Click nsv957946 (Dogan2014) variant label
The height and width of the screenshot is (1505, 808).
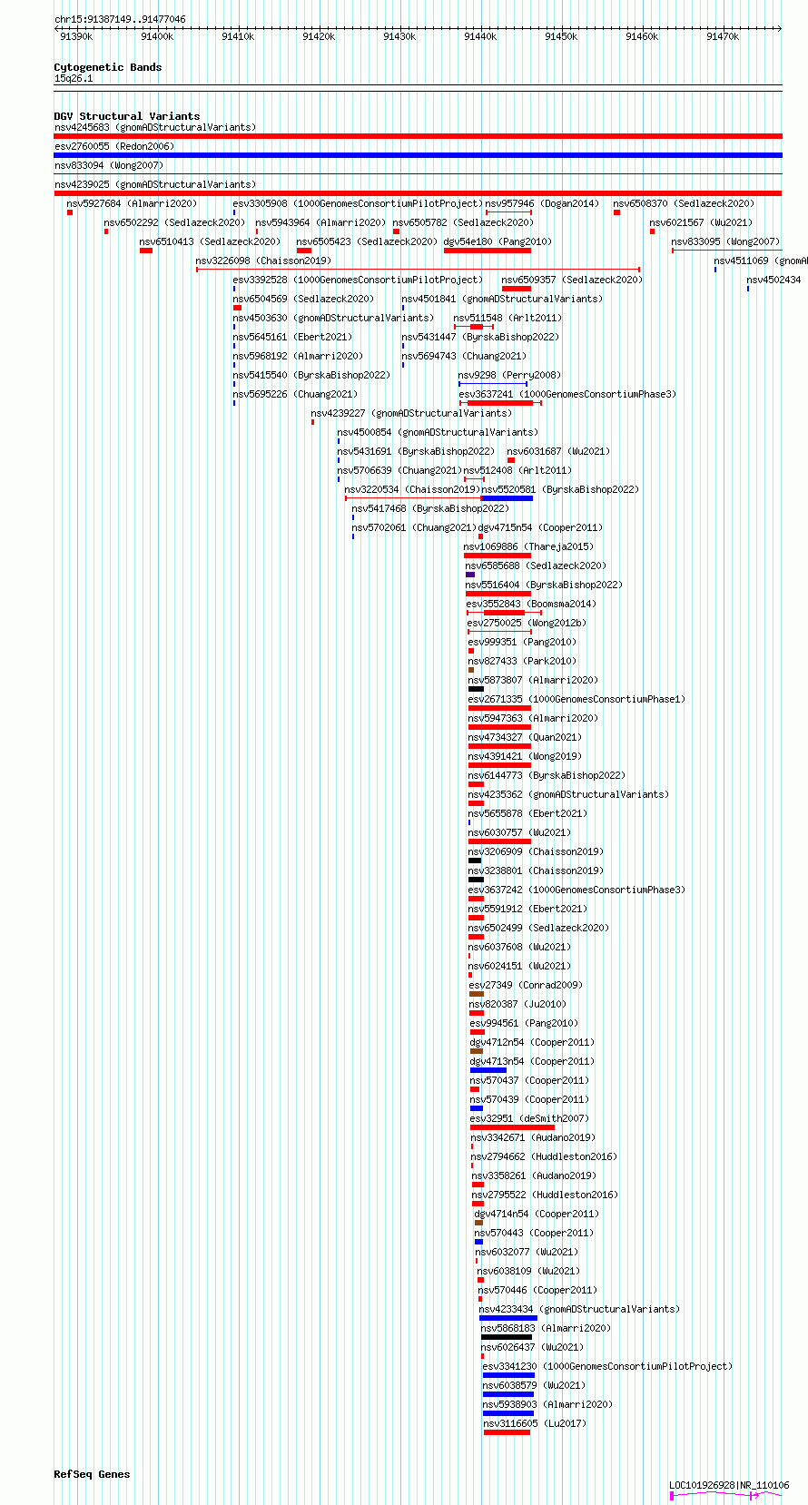pos(542,203)
